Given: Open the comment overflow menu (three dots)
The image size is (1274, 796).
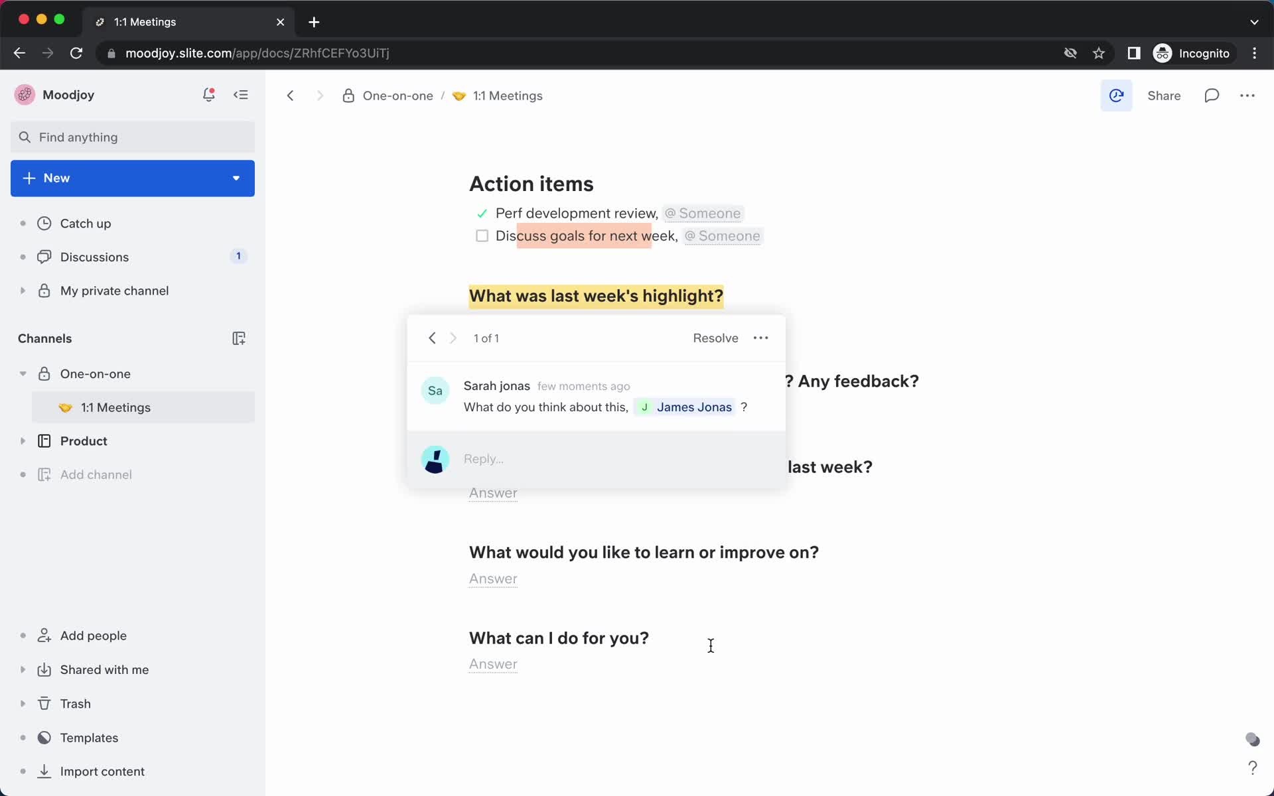Looking at the screenshot, I should 760,336.
